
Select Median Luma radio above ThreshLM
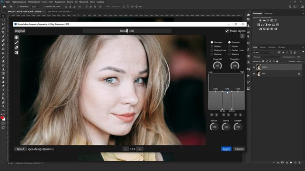click(x=212, y=50)
